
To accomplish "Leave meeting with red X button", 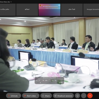I will point(90,96).
